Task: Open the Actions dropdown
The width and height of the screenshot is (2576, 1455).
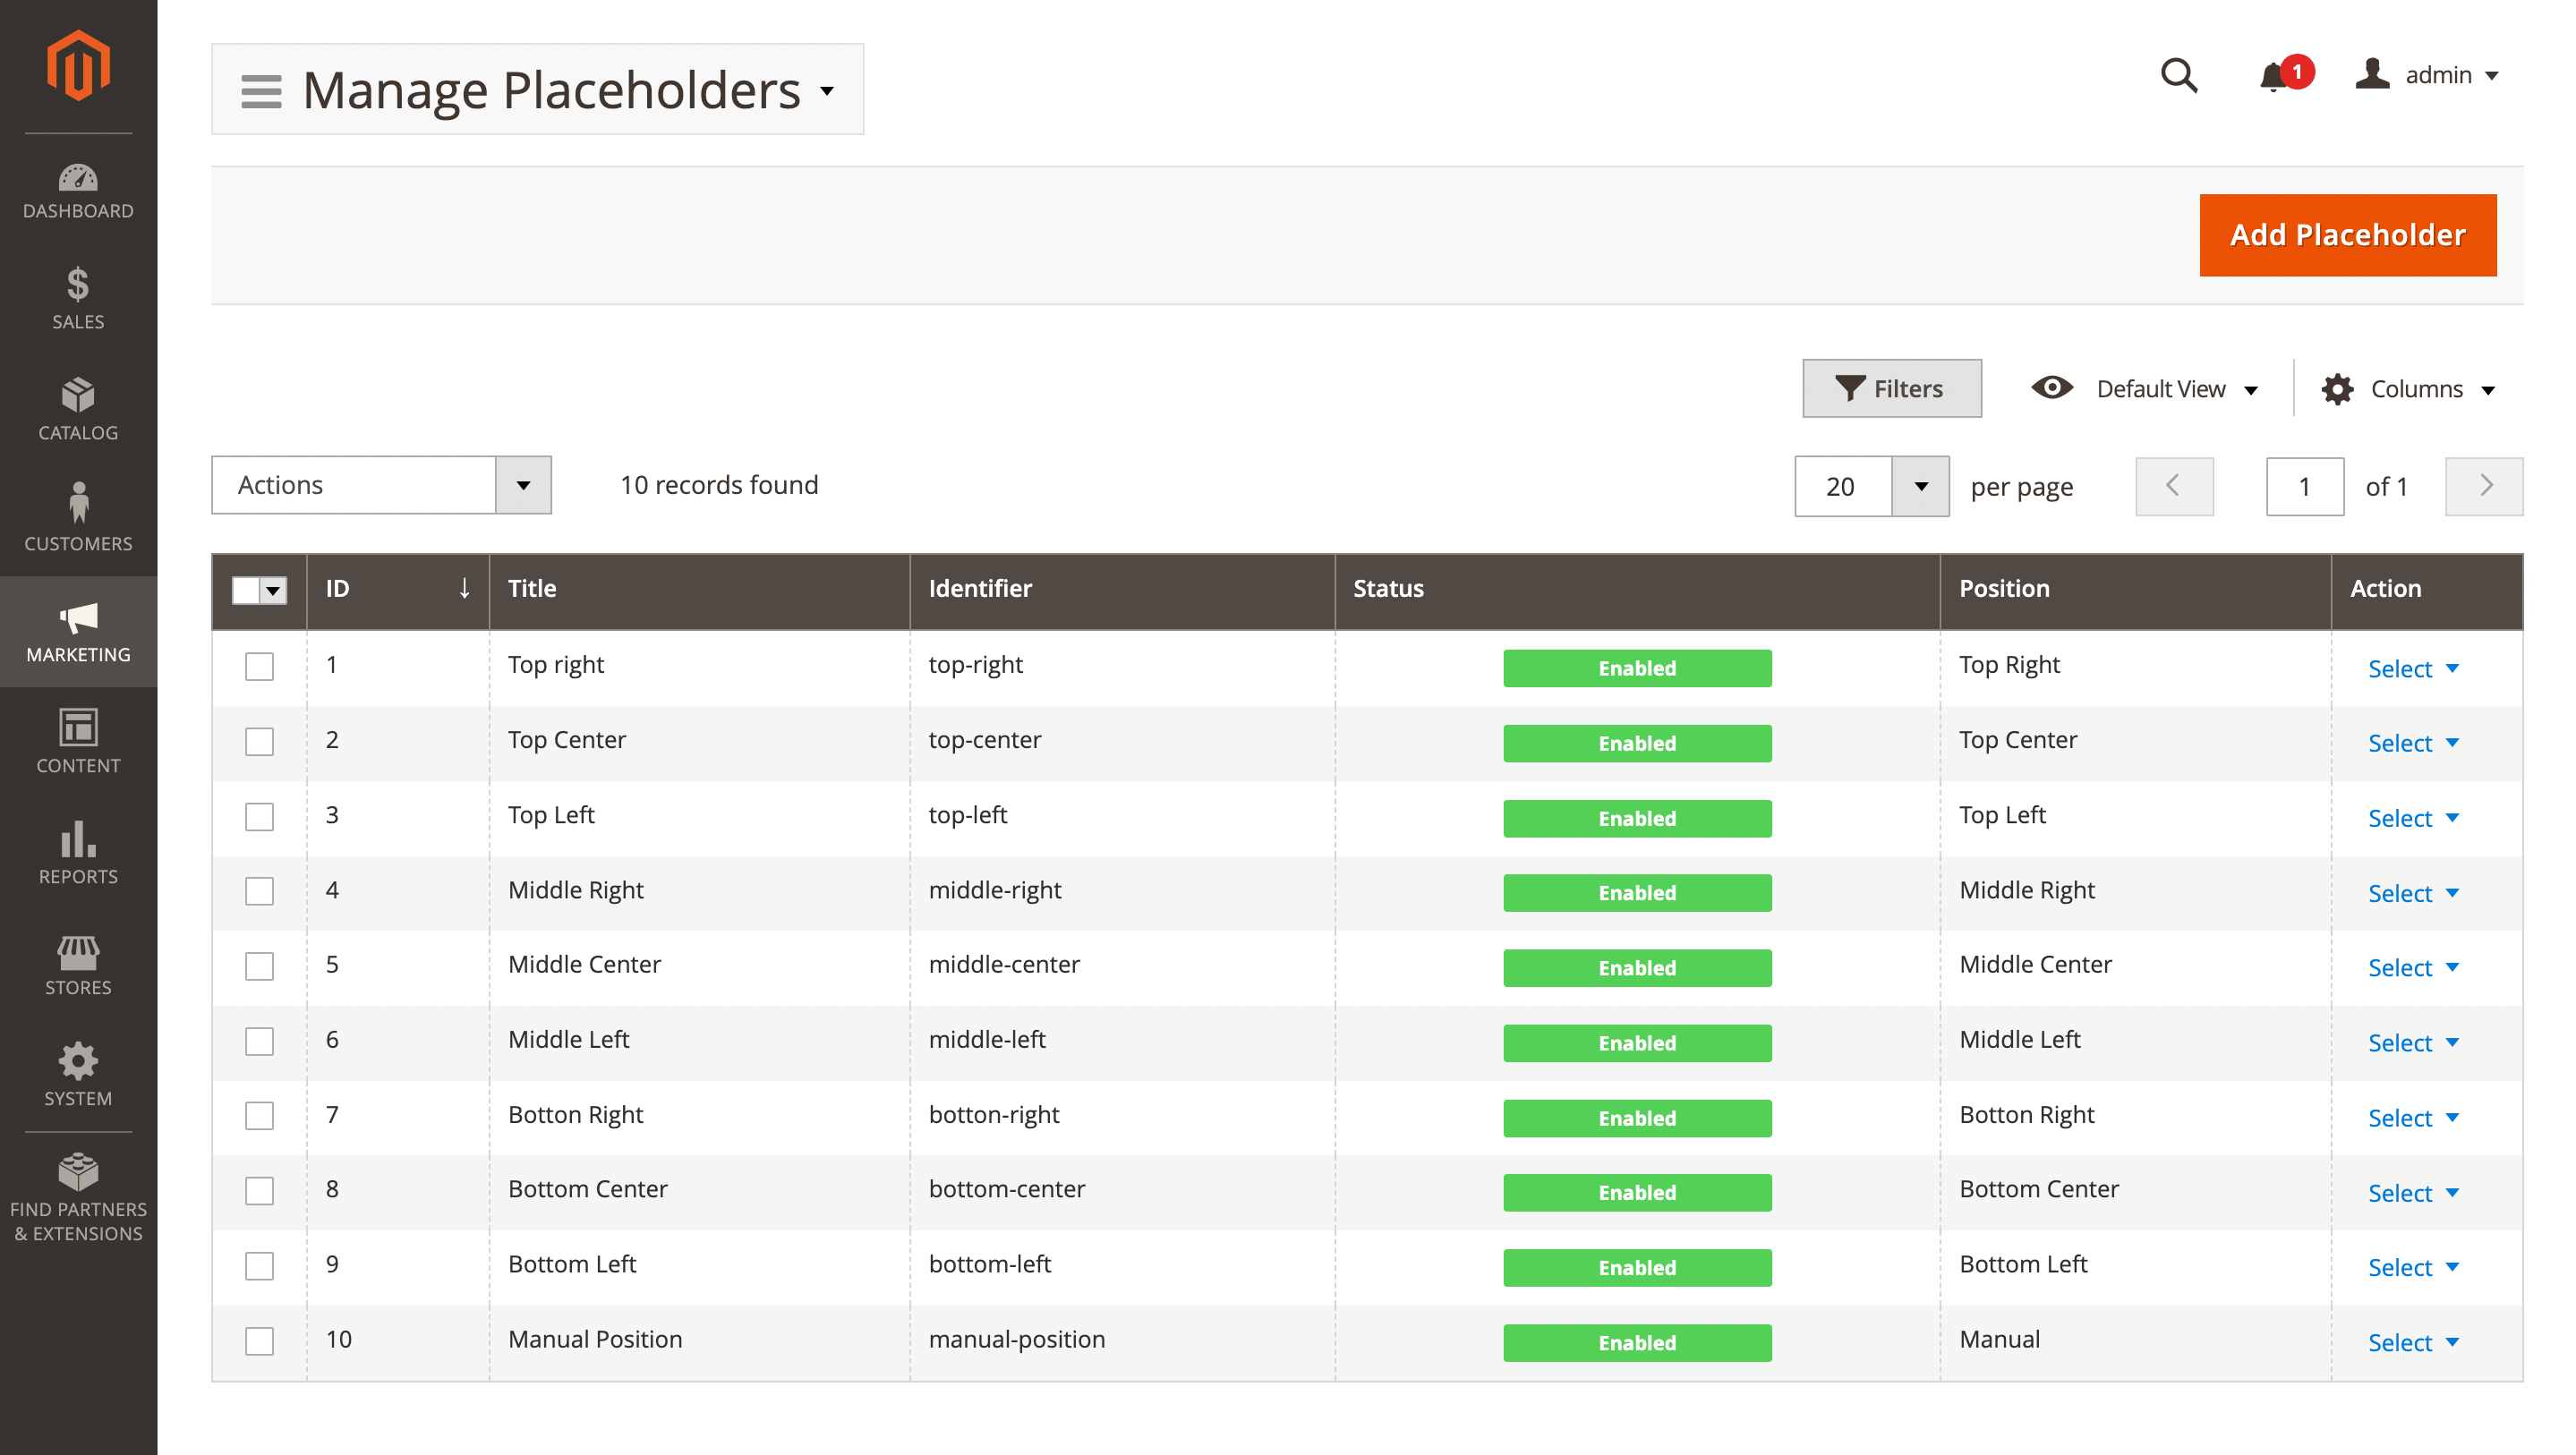Action: (381, 485)
